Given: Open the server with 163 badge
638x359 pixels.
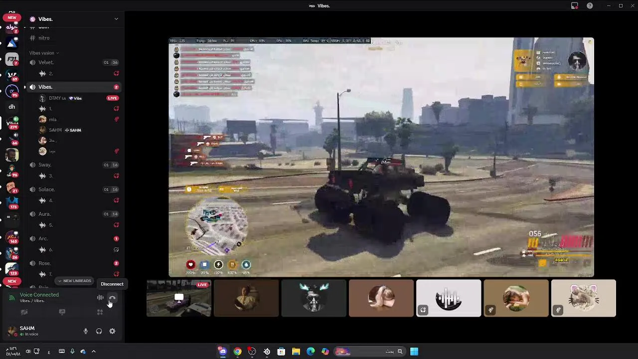Looking at the screenshot, I should (x=12, y=237).
